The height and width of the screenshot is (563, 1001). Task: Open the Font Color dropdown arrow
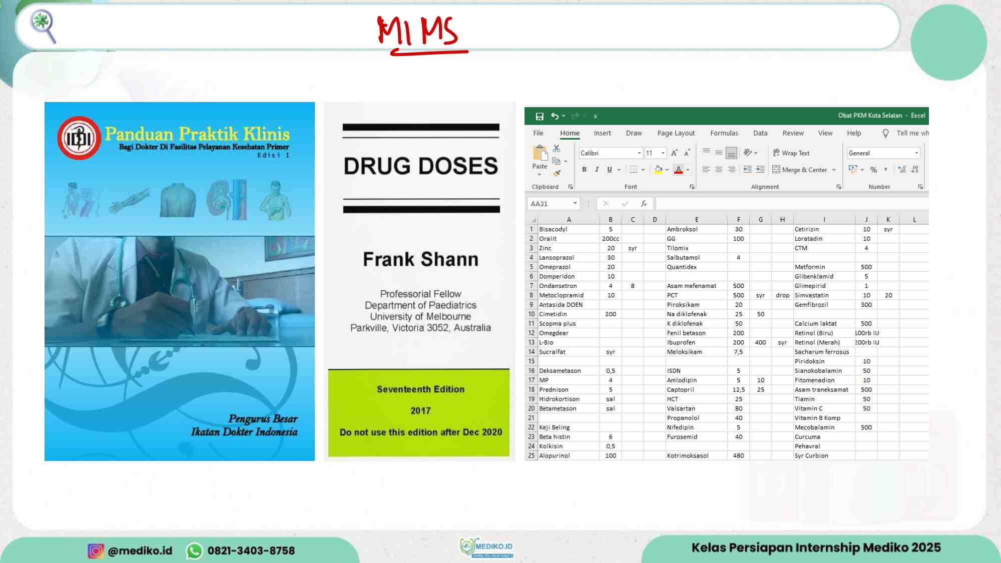[688, 170]
